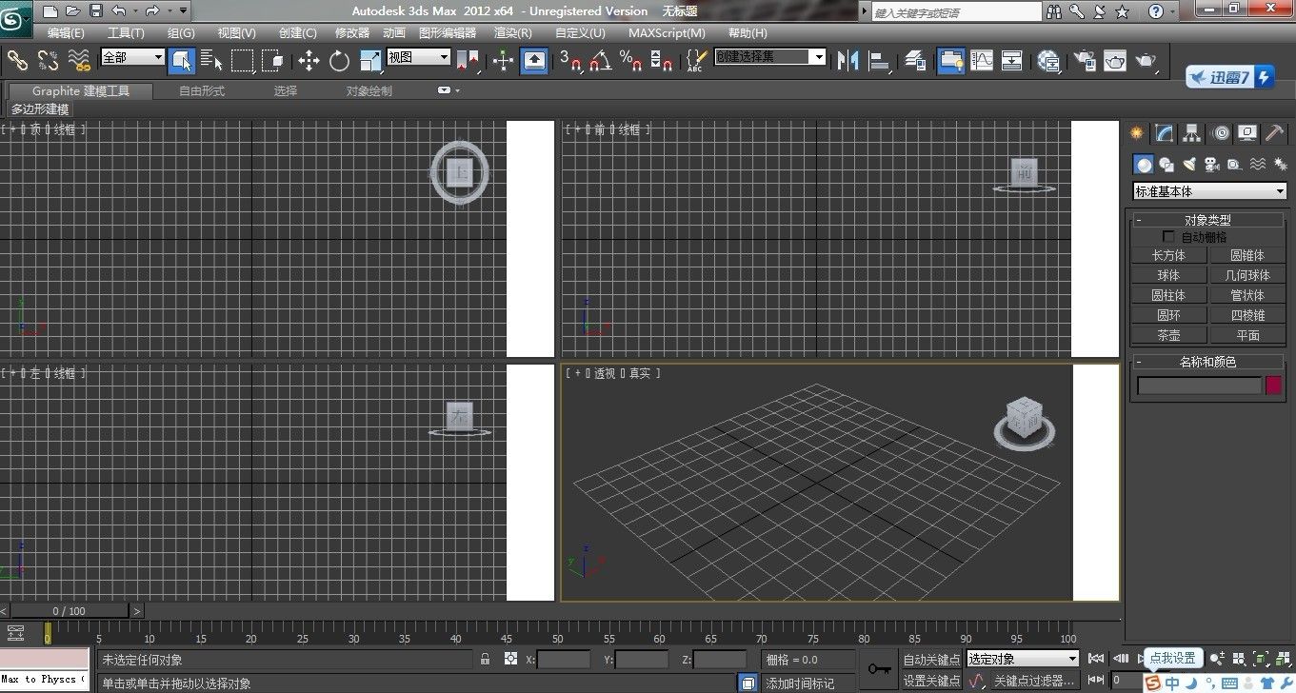Viewport: 1296px width, 693px height.
Task: Click the 球体 sphere button
Action: point(1168,275)
